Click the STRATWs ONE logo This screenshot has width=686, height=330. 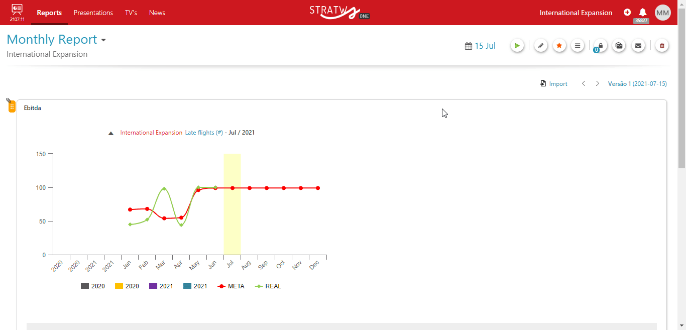click(340, 12)
